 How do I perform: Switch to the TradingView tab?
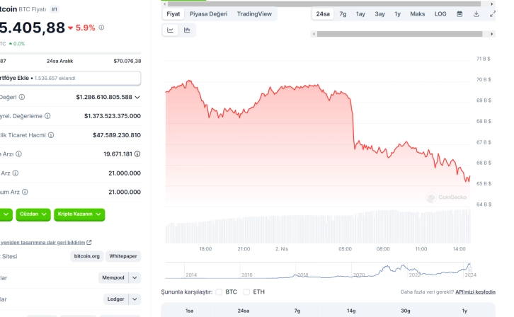click(x=253, y=13)
